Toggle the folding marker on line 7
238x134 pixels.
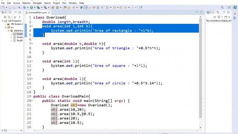(x=32, y=44)
